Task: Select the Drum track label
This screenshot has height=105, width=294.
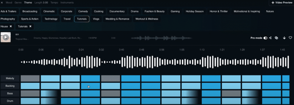Action: (10, 101)
